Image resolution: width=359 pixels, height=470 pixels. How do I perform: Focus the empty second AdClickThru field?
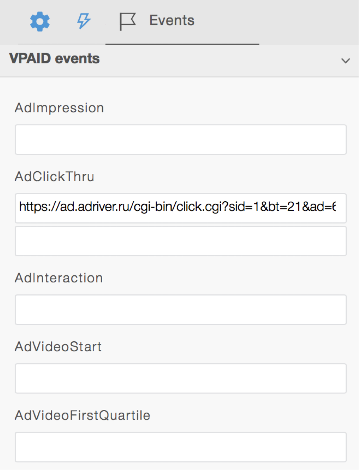(x=181, y=241)
